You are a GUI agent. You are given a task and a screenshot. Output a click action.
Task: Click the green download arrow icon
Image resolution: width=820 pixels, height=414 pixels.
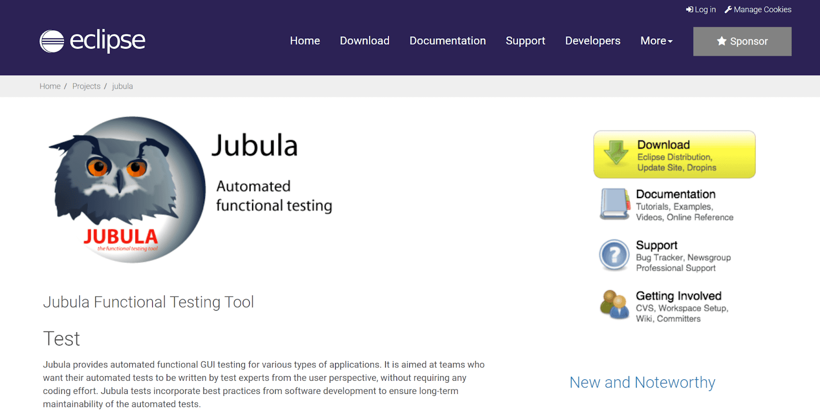point(616,152)
